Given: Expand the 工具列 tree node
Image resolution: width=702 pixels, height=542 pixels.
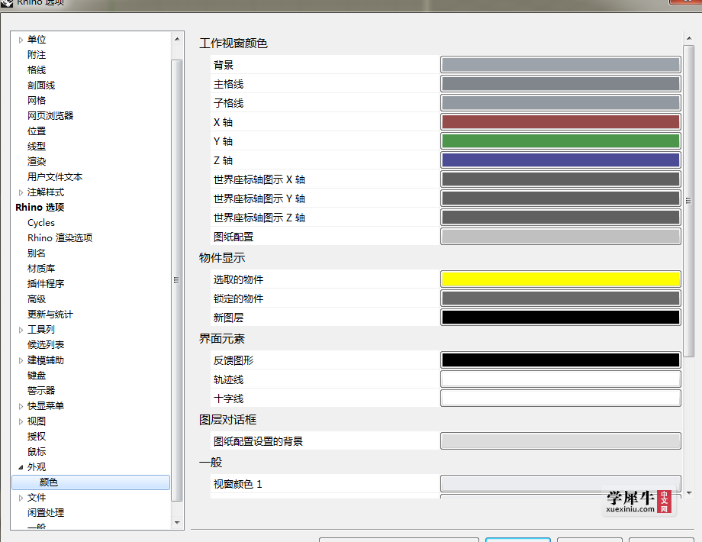Looking at the screenshot, I should click(x=21, y=330).
